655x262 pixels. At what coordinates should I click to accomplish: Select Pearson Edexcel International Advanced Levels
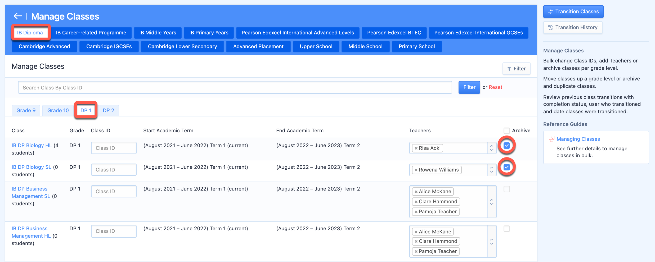point(298,33)
